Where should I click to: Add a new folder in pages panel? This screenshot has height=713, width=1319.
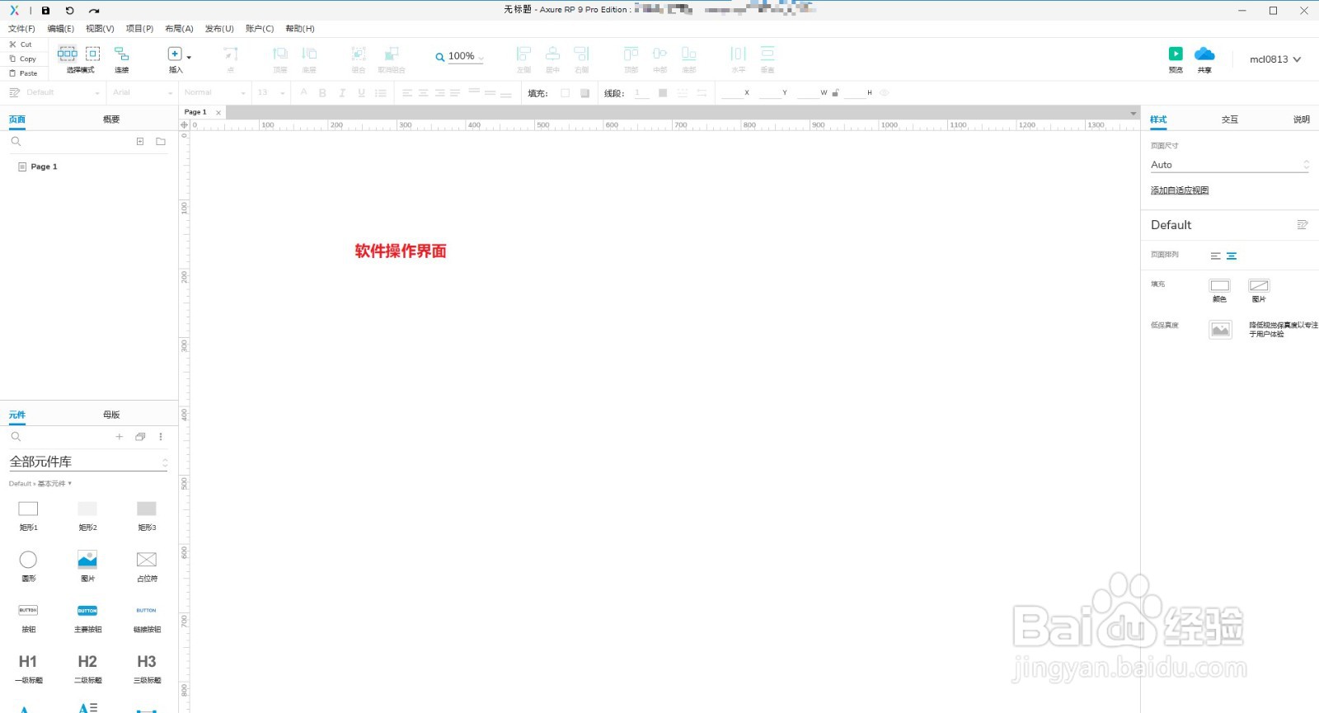coord(161,142)
